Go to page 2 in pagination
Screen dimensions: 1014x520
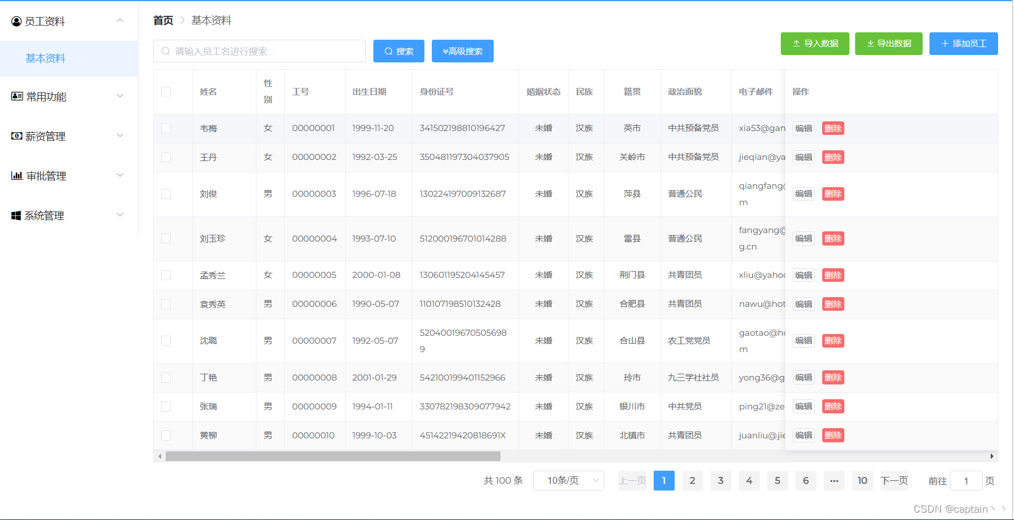pyautogui.click(x=692, y=481)
